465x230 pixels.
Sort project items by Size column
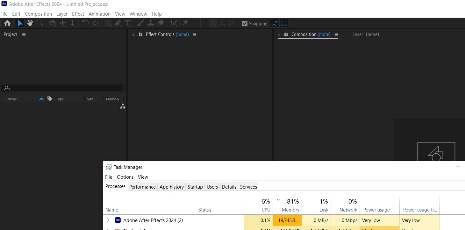tap(90, 99)
